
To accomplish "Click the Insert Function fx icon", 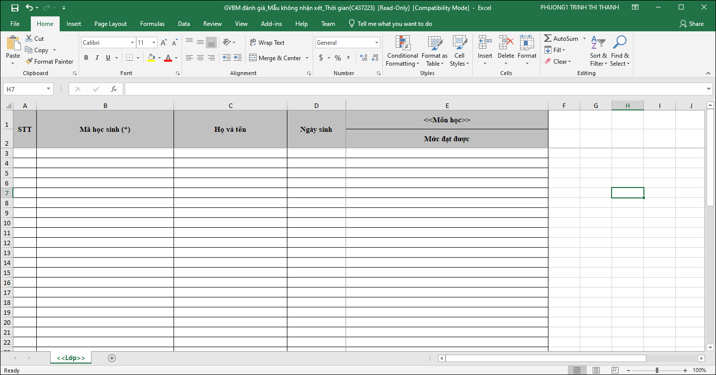I will [114, 89].
